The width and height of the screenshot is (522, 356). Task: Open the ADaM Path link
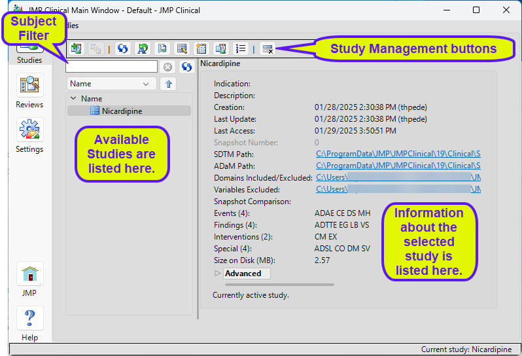pos(398,166)
